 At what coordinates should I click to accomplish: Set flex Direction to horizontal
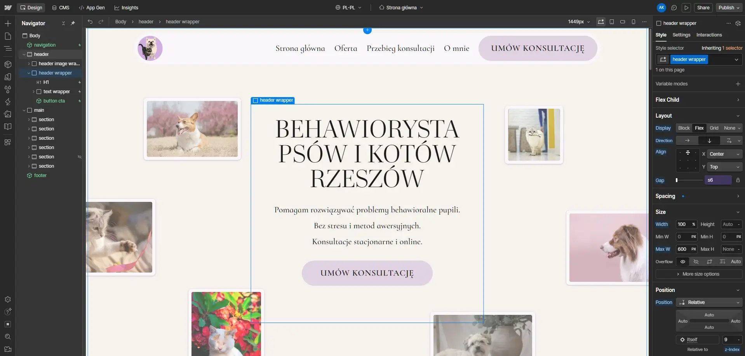click(x=687, y=141)
